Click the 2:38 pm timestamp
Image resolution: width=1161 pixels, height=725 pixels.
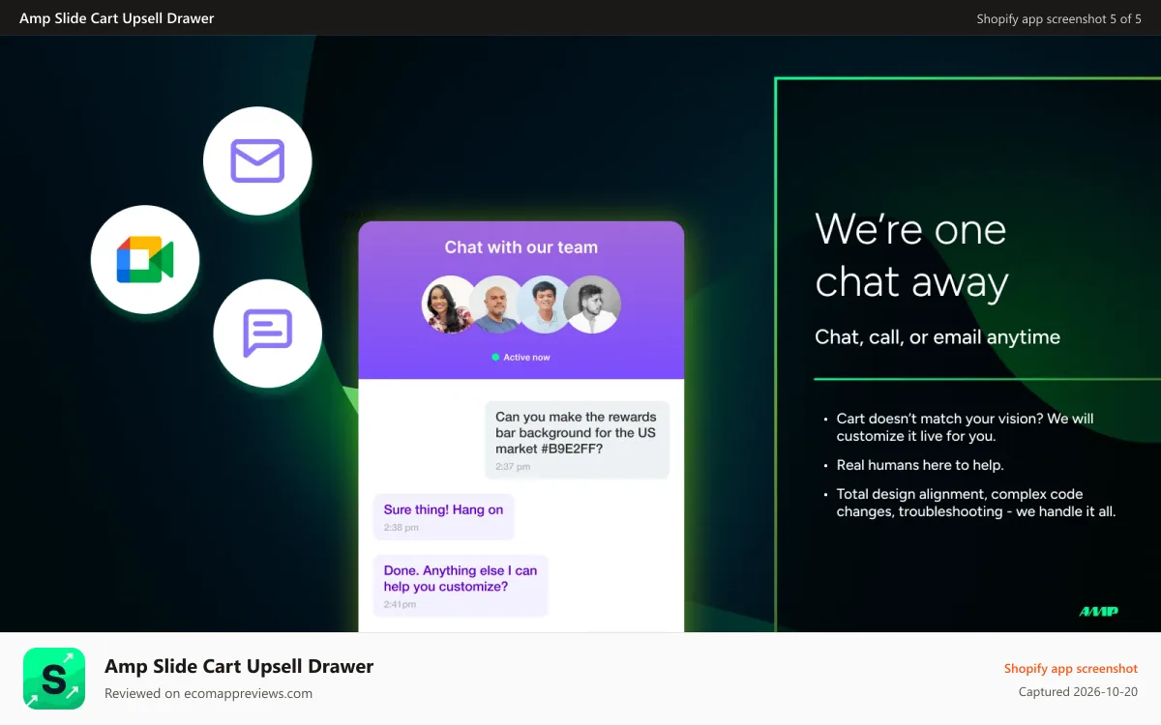point(402,528)
